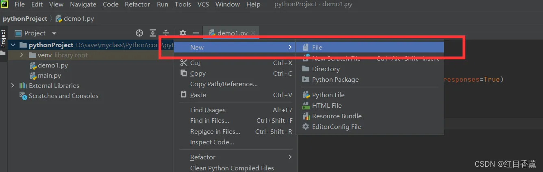This screenshot has height=172, width=543.
Task: Open Project panel settings gear
Action: click(x=183, y=33)
